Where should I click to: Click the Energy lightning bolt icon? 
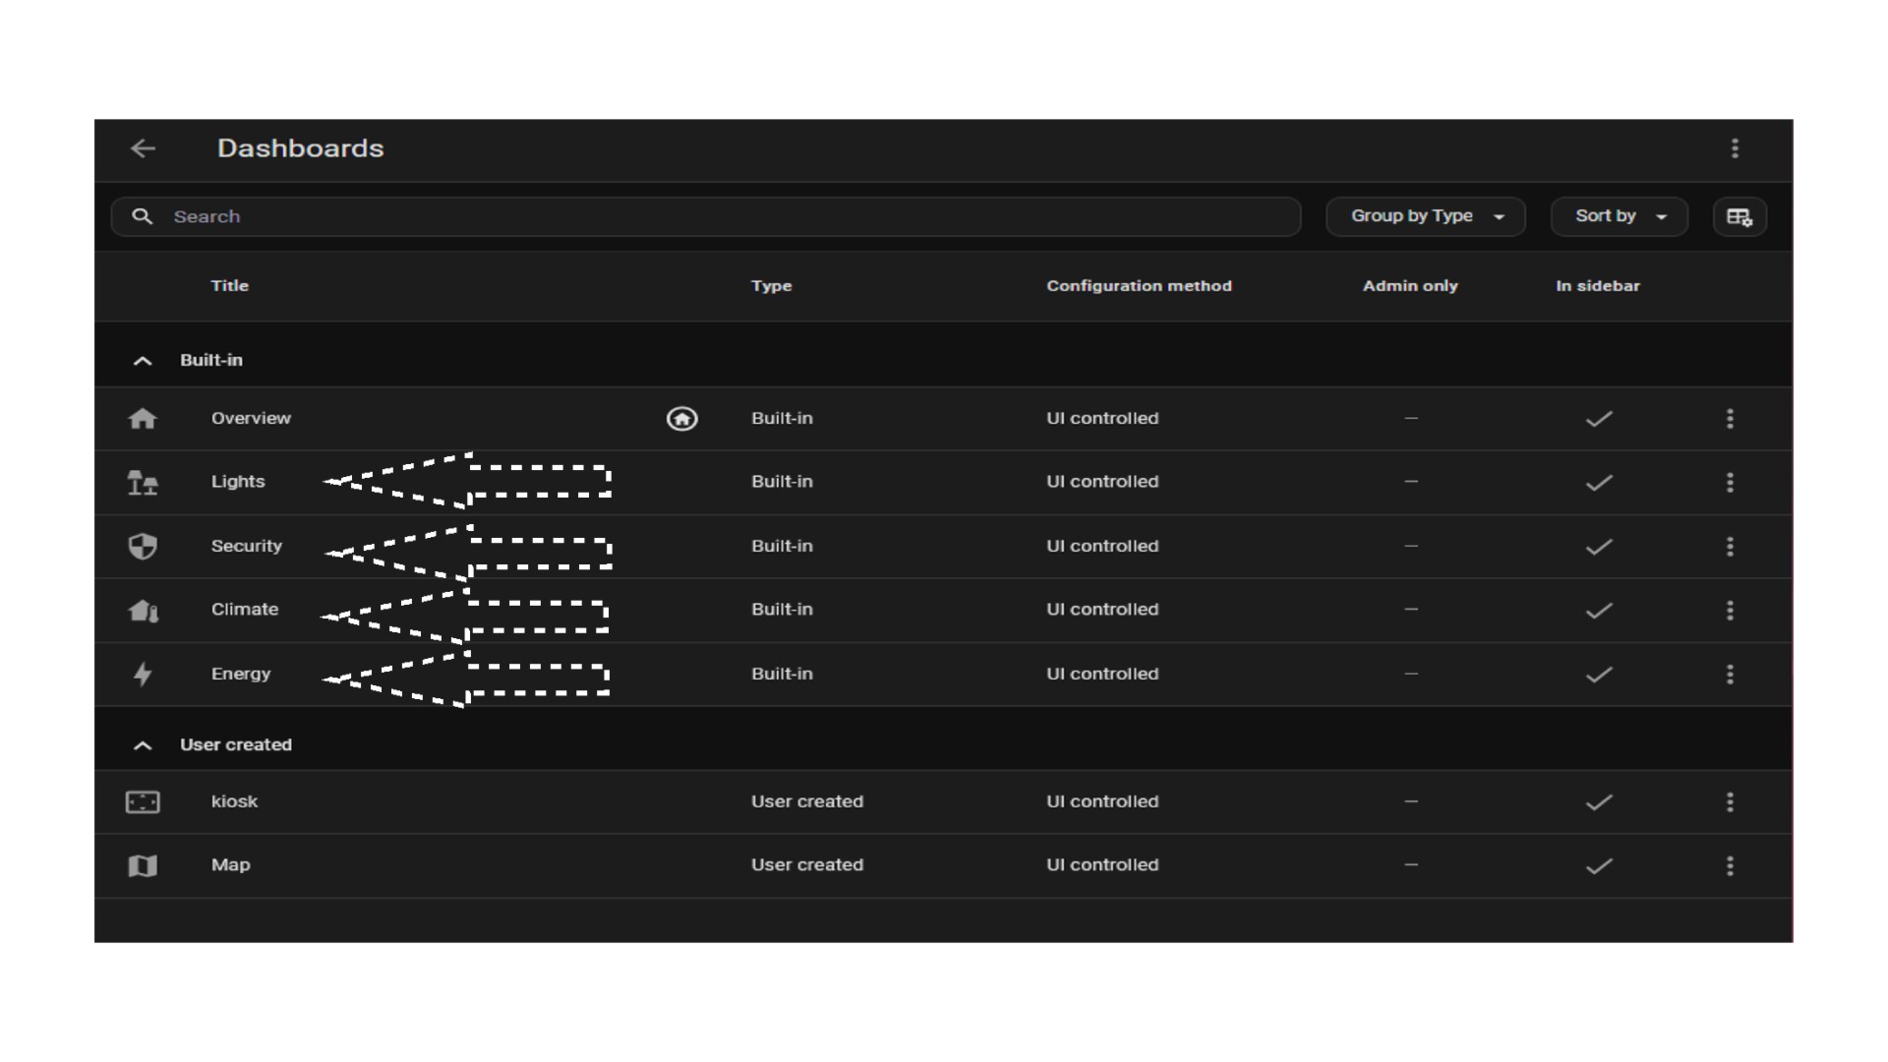click(x=143, y=675)
